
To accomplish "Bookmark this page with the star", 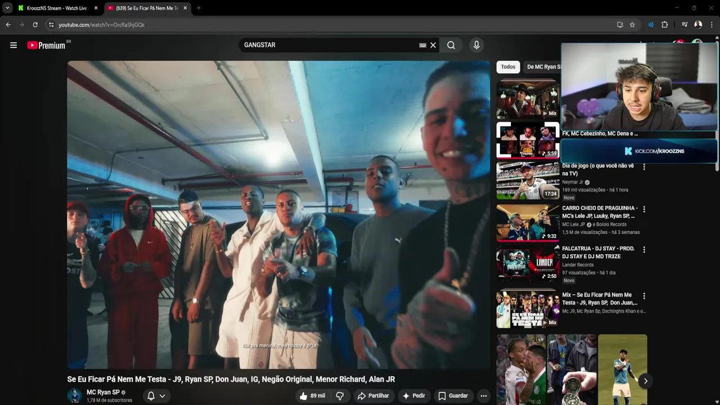I will (x=632, y=25).
